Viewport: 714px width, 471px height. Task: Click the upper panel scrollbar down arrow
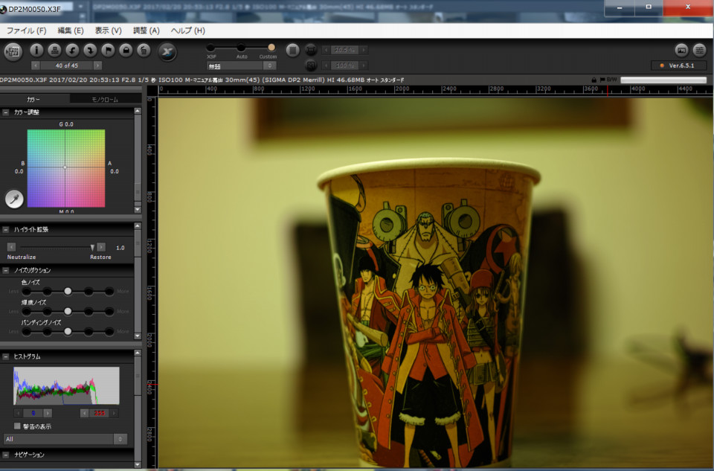[x=138, y=210]
